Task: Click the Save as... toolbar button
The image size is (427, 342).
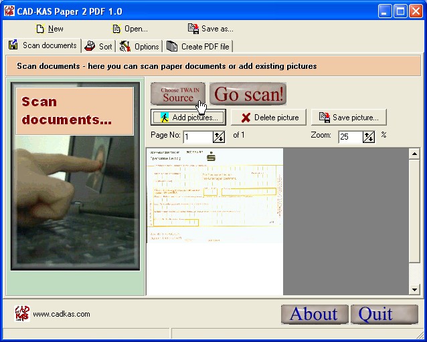Action: point(211,29)
